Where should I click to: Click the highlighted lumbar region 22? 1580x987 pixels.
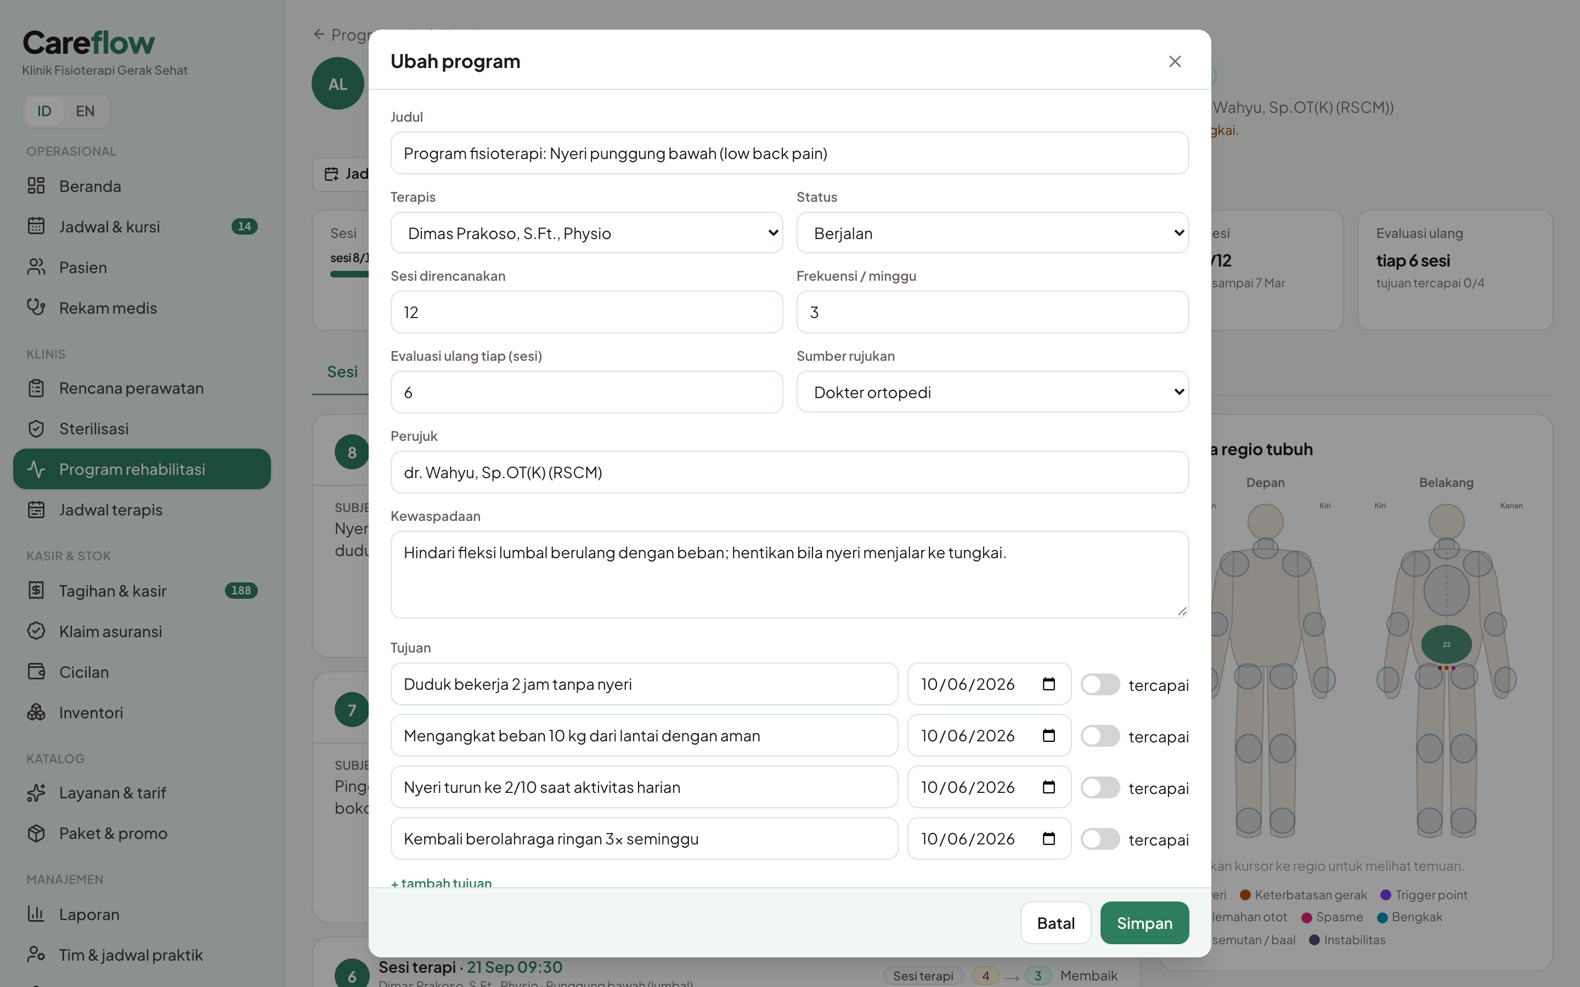tap(1446, 644)
